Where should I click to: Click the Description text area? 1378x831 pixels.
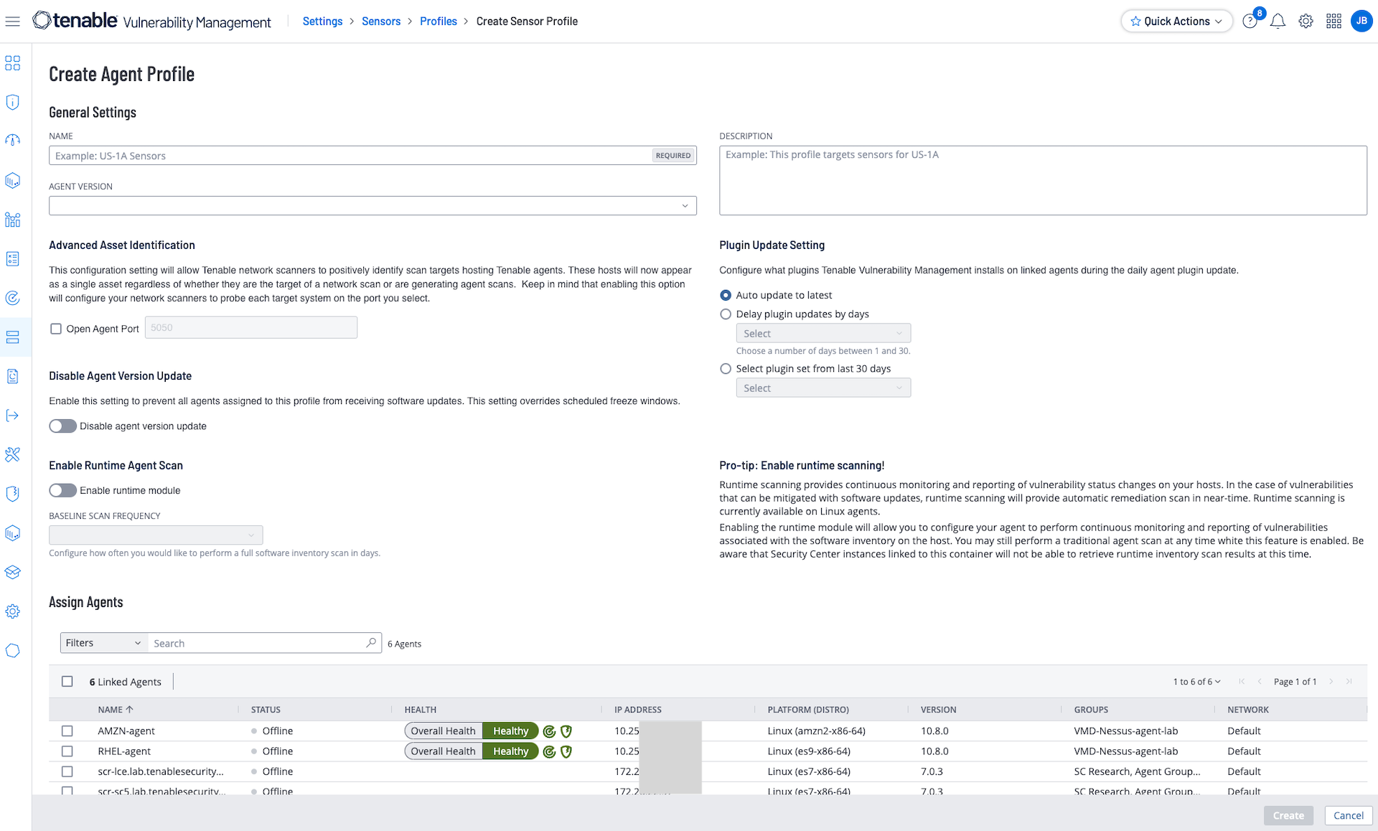point(1043,180)
